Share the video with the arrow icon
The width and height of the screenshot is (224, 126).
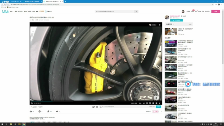[x=57, y=111]
